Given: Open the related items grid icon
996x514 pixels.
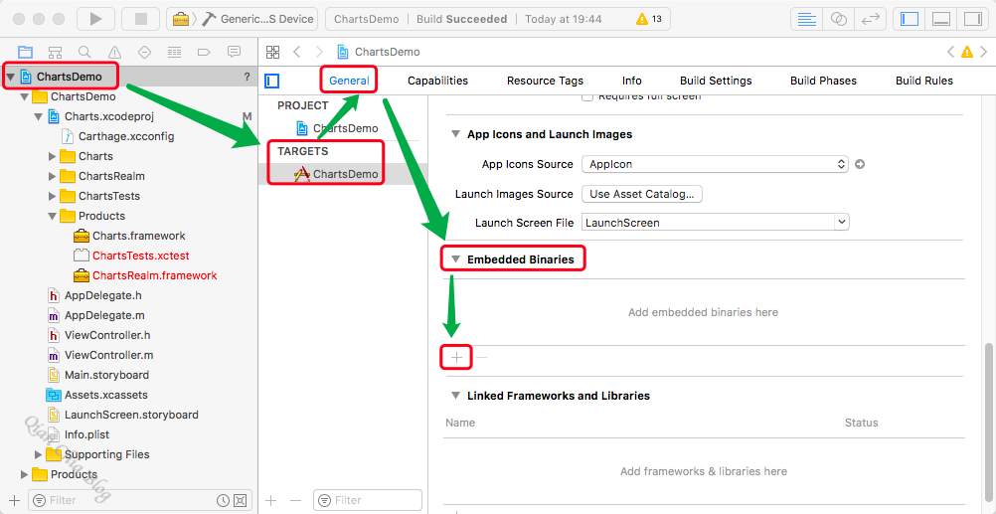Looking at the screenshot, I should pyautogui.click(x=272, y=52).
